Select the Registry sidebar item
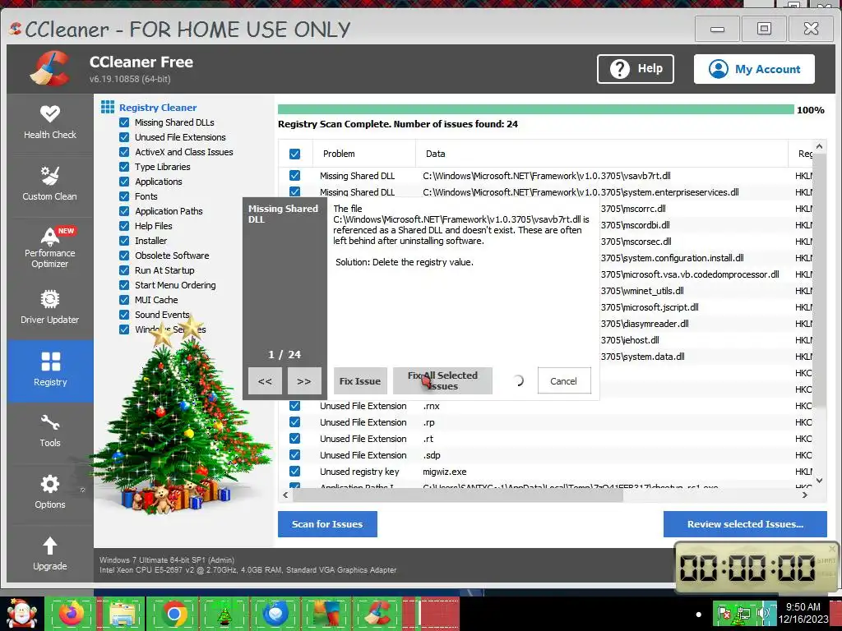 50,371
